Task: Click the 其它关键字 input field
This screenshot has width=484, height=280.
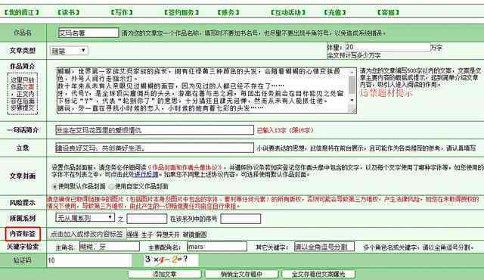Action: (x=324, y=247)
